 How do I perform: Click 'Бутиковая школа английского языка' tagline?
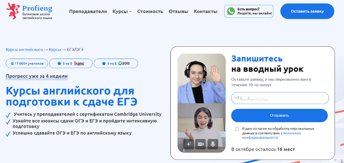pyautogui.click(x=37, y=16)
